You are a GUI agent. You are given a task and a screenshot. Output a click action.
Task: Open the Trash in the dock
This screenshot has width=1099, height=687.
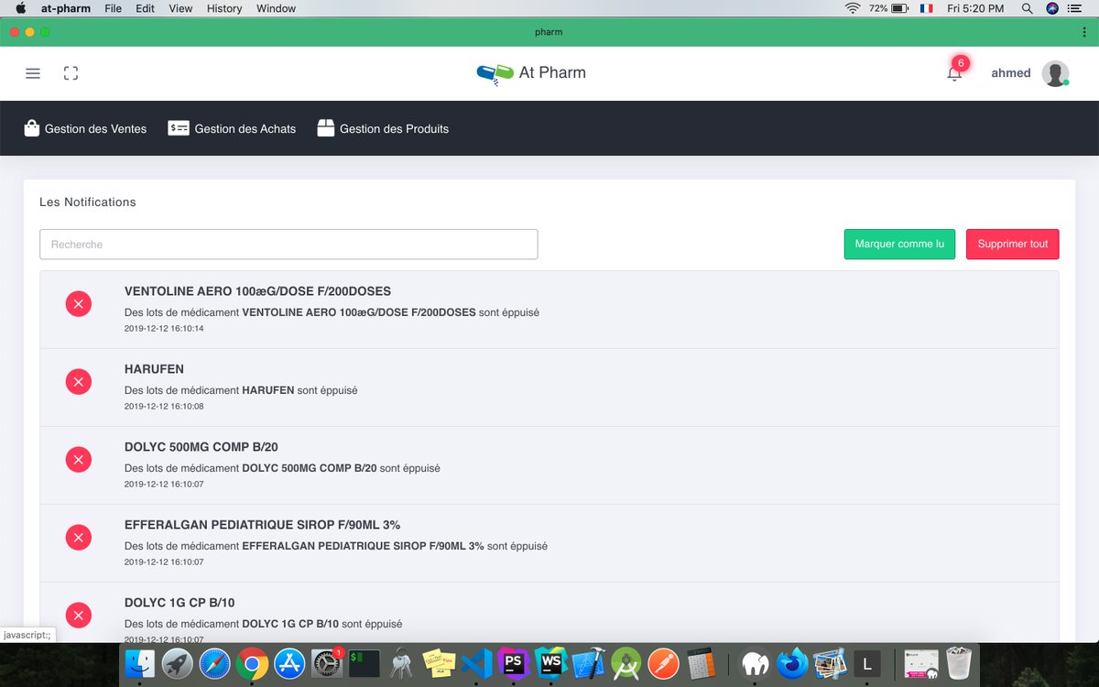click(959, 663)
